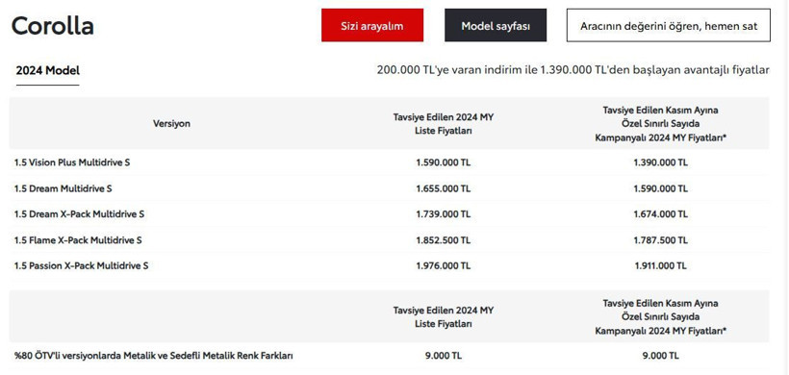
Task: Click the 1.739.000 TL list price
Action: pyautogui.click(x=444, y=214)
